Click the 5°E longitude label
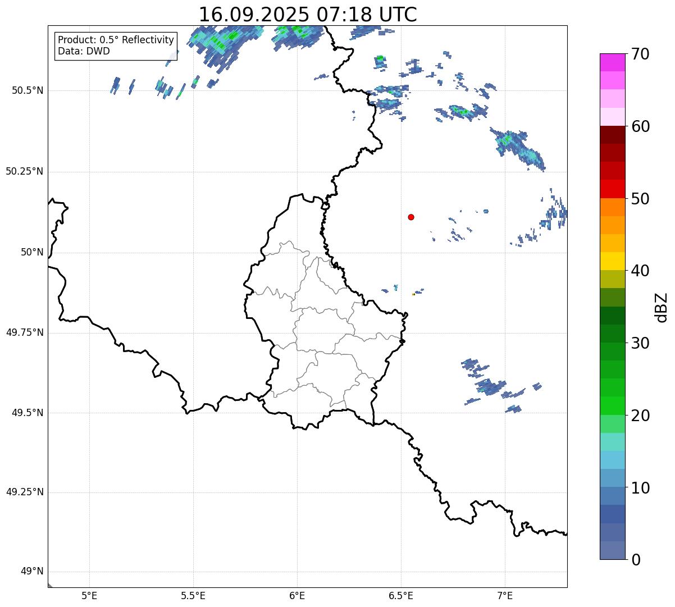The image size is (675, 607). (89, 596)
